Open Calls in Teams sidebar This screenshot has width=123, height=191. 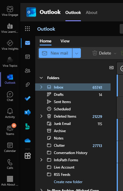point(10,164)
